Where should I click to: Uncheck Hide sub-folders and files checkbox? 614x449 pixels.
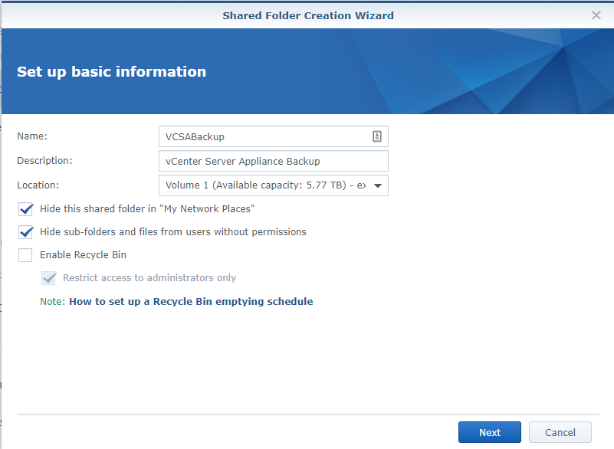pos(26,232)
